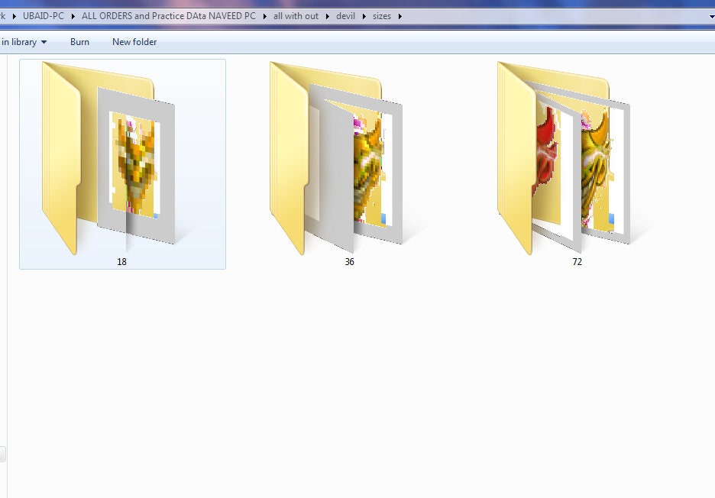715x498 pixels.
Task: Navigate to the 'devil' breadcrumb folder
Action: 345,16
